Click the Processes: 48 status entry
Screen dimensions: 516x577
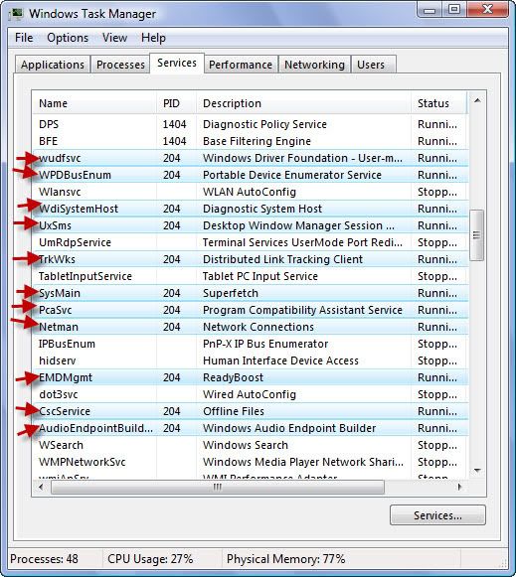[44, 559]
